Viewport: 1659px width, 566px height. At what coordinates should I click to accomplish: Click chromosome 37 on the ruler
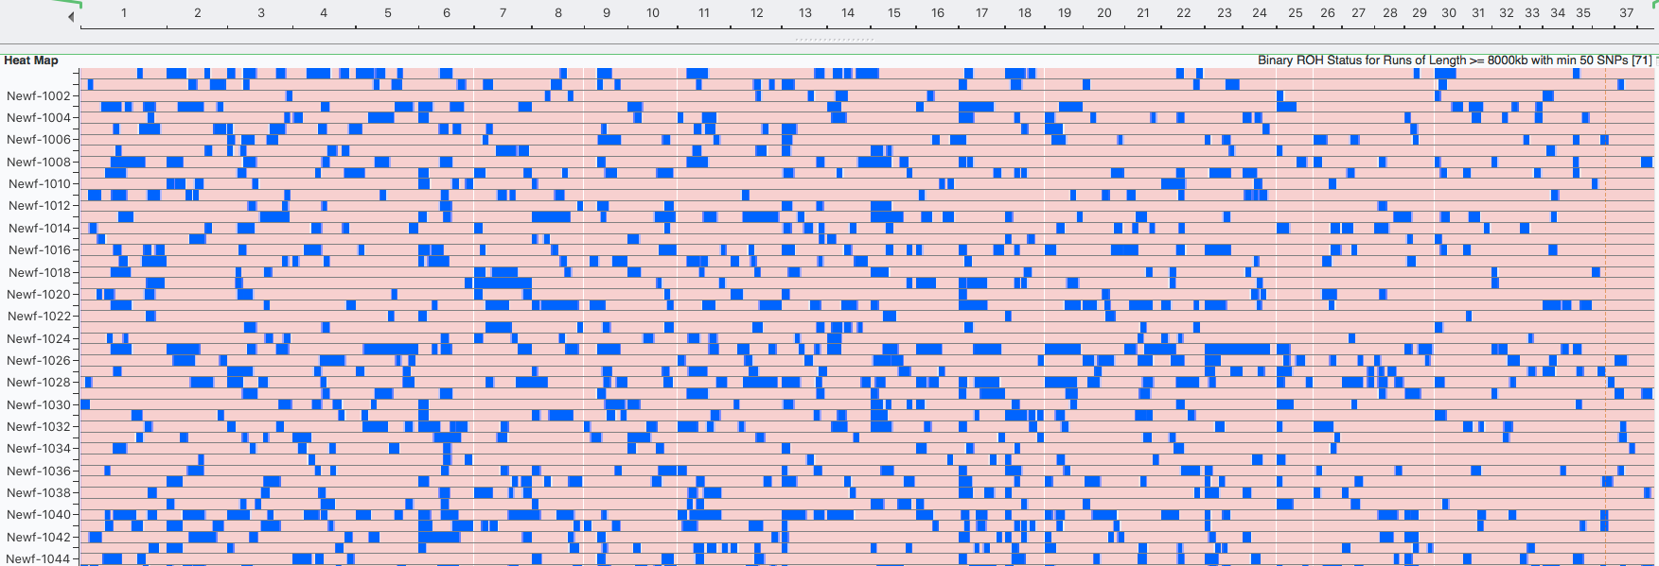(1626, 13)
